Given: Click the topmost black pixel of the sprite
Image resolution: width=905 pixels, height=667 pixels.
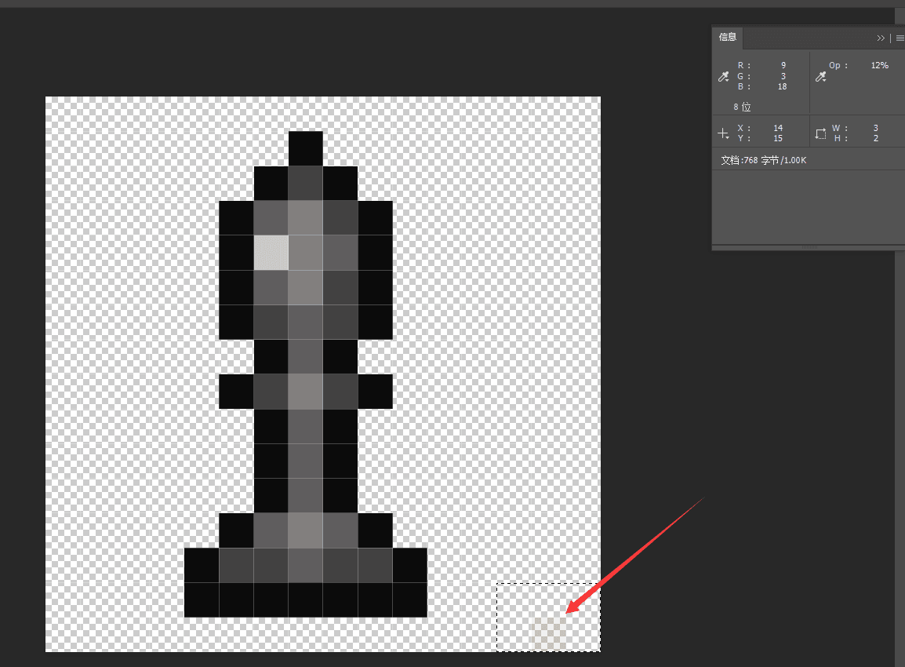Looking at the screenshot, I should tap(305, 148).
